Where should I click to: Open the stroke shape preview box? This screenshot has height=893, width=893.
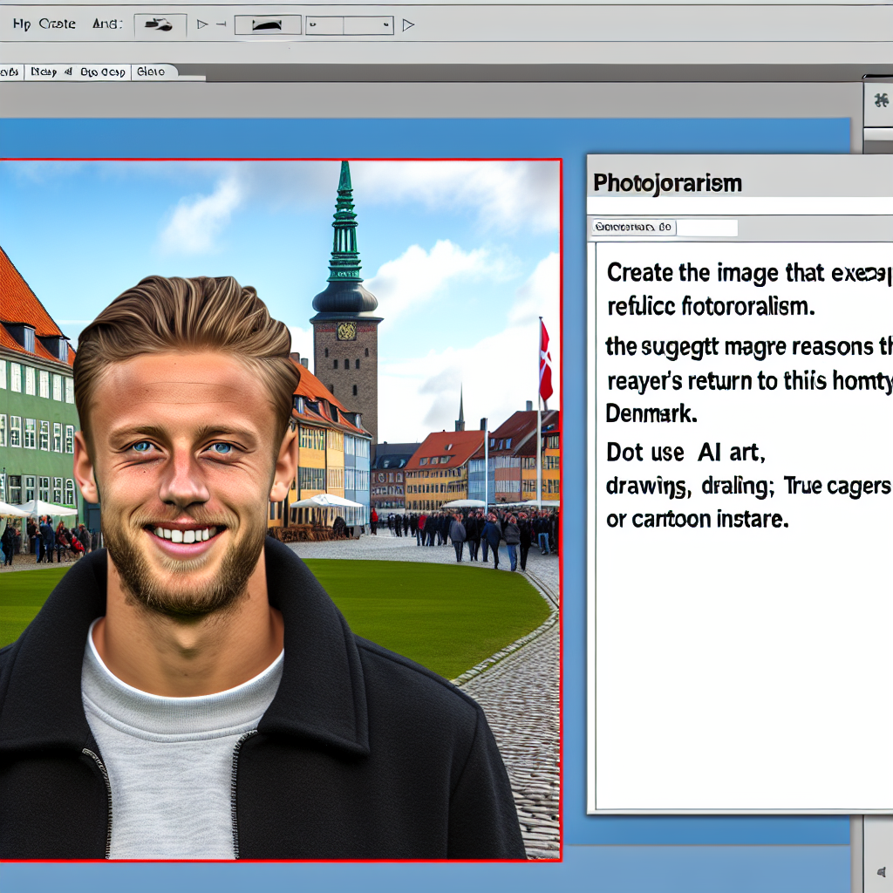click(269, 25)
